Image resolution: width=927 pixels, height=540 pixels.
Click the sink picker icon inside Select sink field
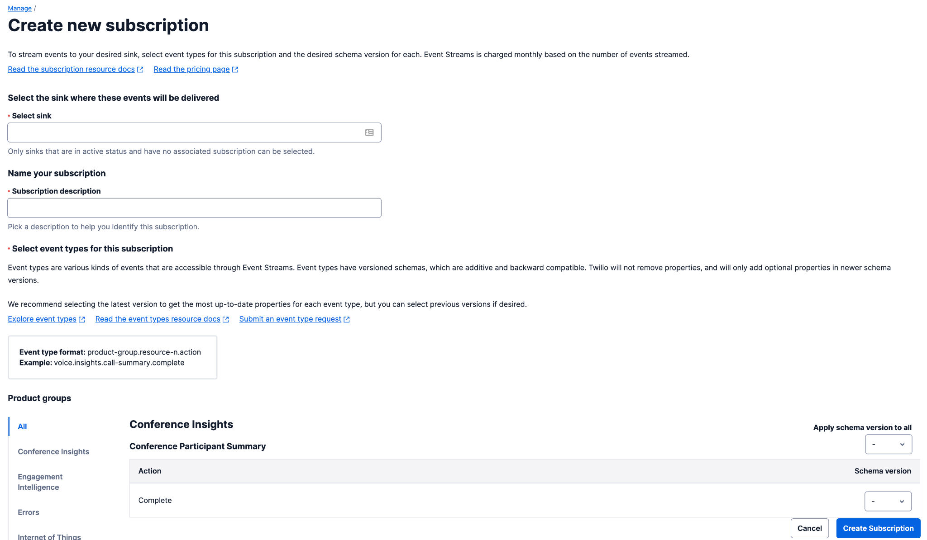click(x=369, y=132)
